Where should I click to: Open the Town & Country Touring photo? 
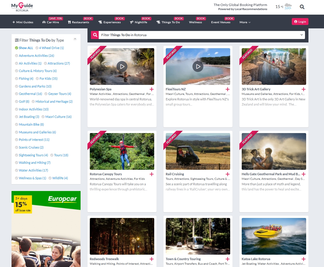(x=198, y=236)
